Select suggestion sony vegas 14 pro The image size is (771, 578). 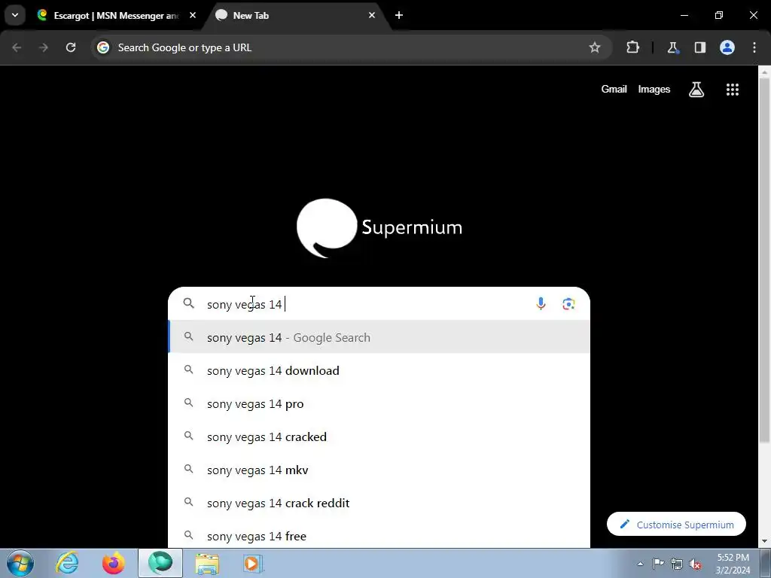click(x=379, y=403)
